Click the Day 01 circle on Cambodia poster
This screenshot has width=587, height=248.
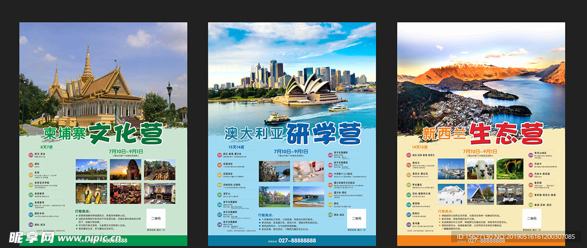[31, 155]
